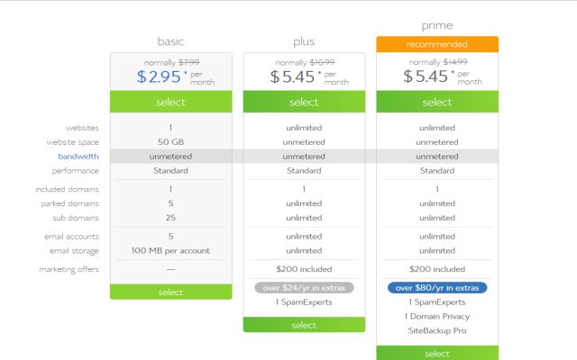Click the over $24/yr in extras badge
This screenshot has width=577, height=360.
coord(304,288)
